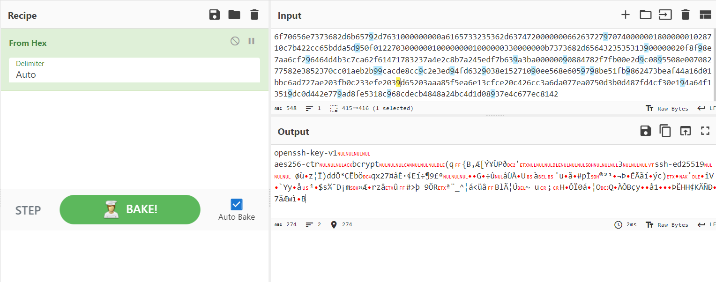This screenshot has height=282, width=716.
Task: Click the BAKE! button
Action: [x=130, y=209]
